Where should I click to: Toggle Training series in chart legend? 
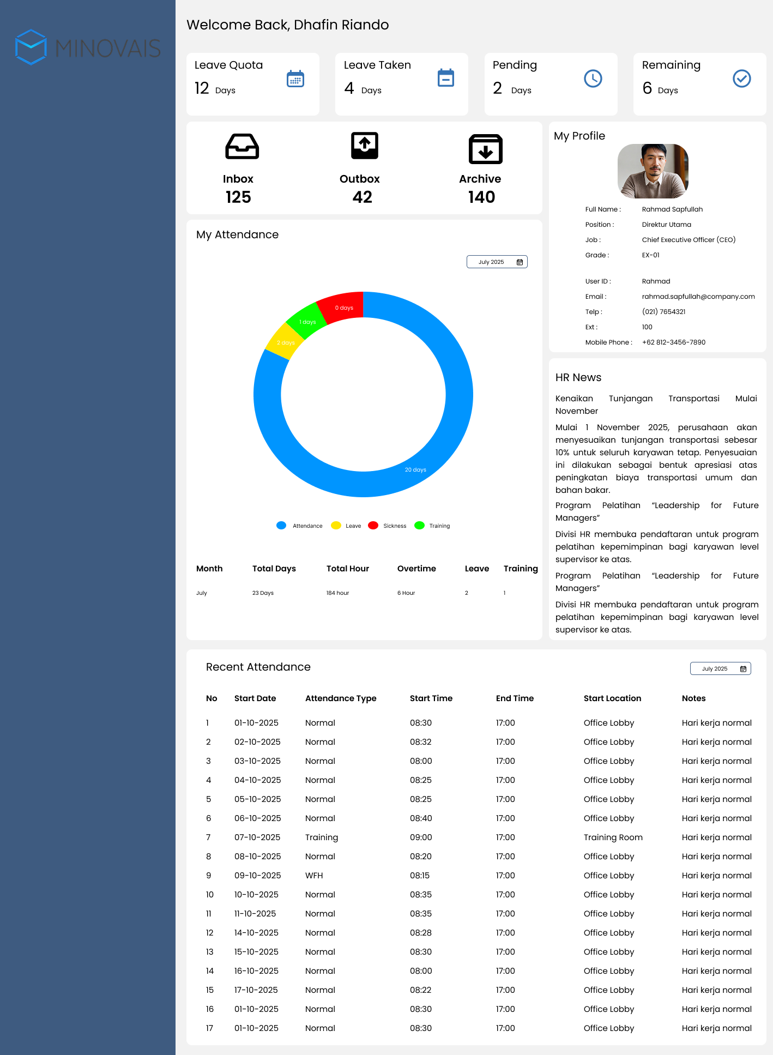(x=432, y=526)
